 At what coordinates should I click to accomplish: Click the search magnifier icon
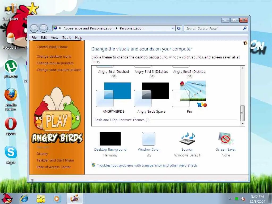(x=245, y=28)
